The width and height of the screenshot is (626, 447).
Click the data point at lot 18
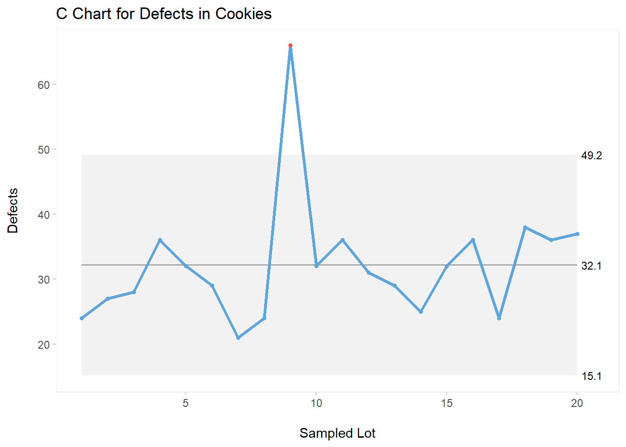coord(525,227)
